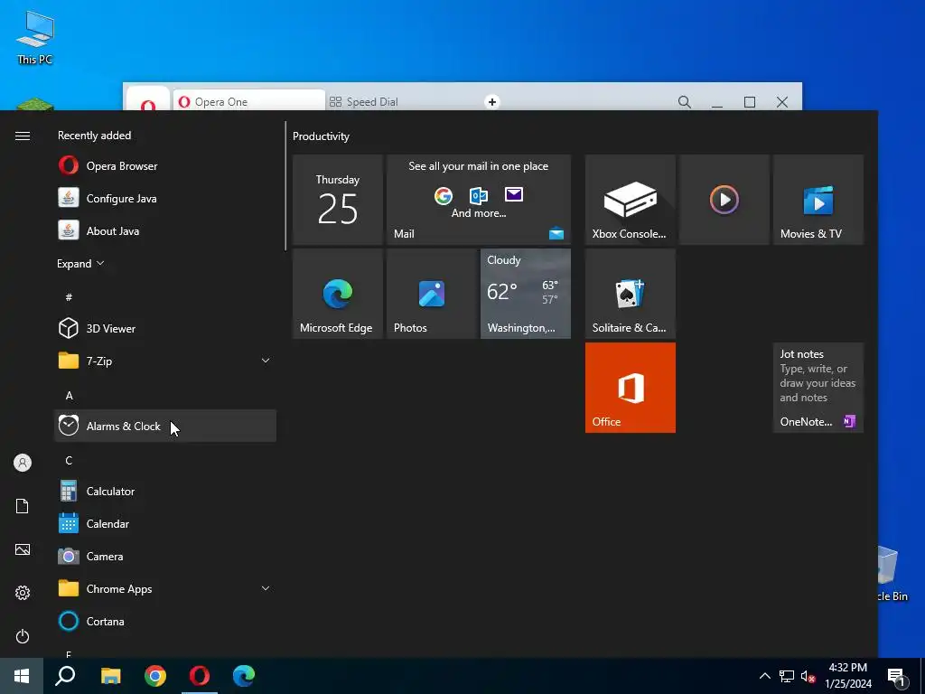Expand the Chrome Apps folder

266,588
